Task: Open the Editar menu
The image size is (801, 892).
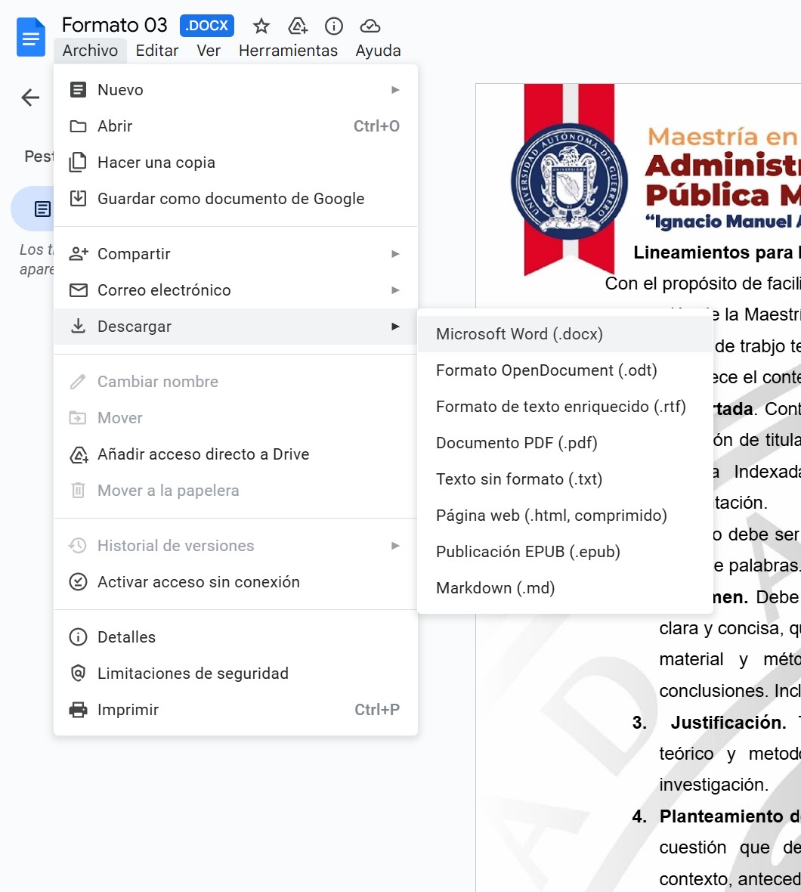Action: pyautogui.click(x=157, y=51)
